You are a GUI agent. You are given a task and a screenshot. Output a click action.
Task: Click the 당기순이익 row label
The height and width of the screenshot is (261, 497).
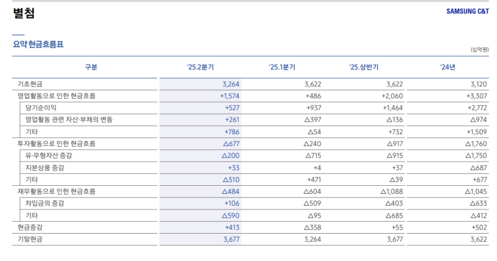40,108
